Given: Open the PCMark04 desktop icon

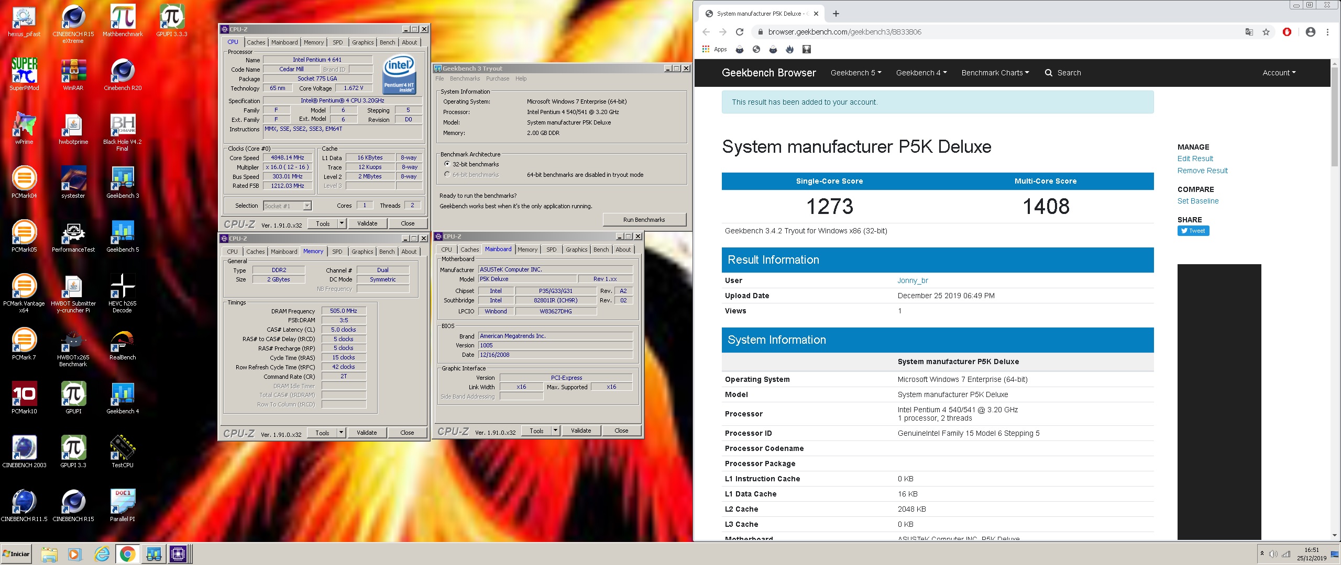Looking at the screenshot, I should coord(24,182).
